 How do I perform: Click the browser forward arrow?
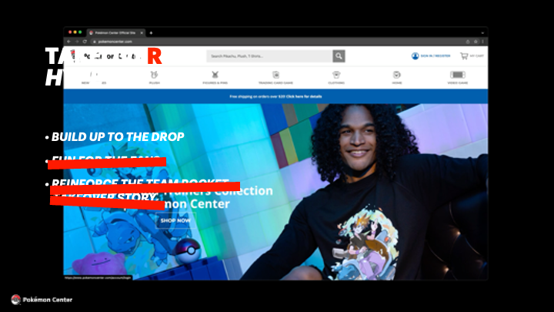tap(77, 42)
